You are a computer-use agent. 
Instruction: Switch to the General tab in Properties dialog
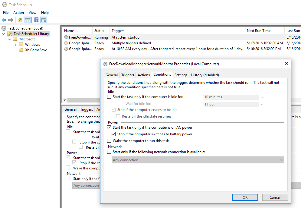pos(112,75)
